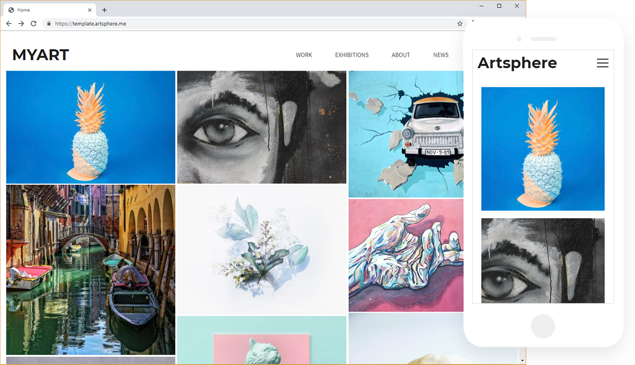This screenshot has height=365, width=635.
Task: Click the MYART site logo
Action: click(40, 55)
